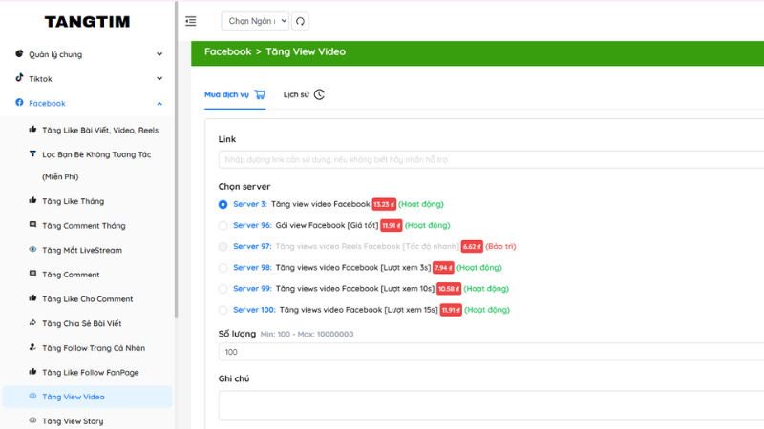Collapse the Facebook sidebar section

tap(159, 103)
